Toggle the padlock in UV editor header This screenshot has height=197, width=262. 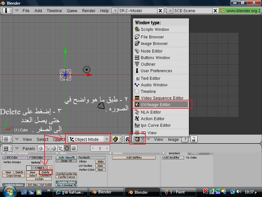click(x=194, y=139)
